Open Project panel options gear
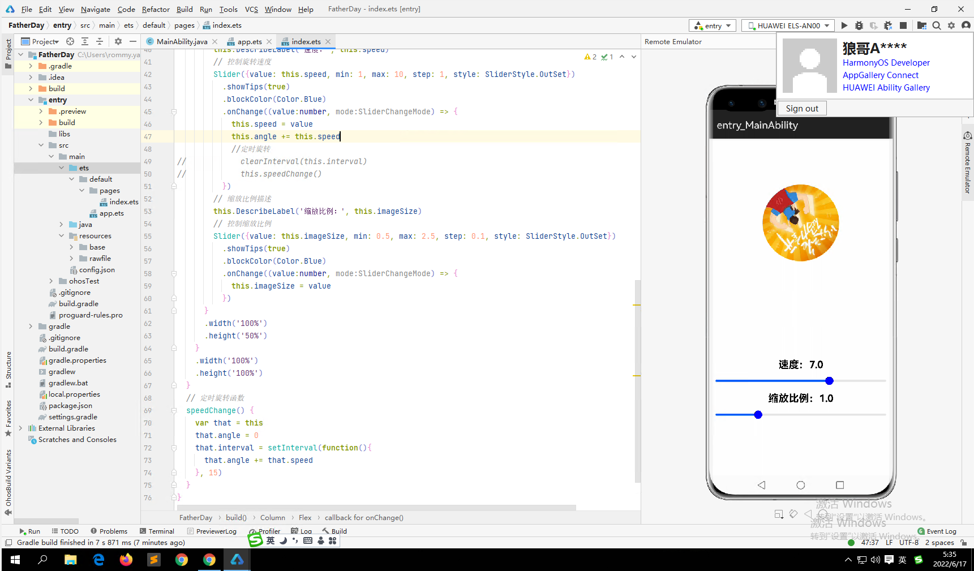Viewport: 974px width, 571px height. (118, 41)
